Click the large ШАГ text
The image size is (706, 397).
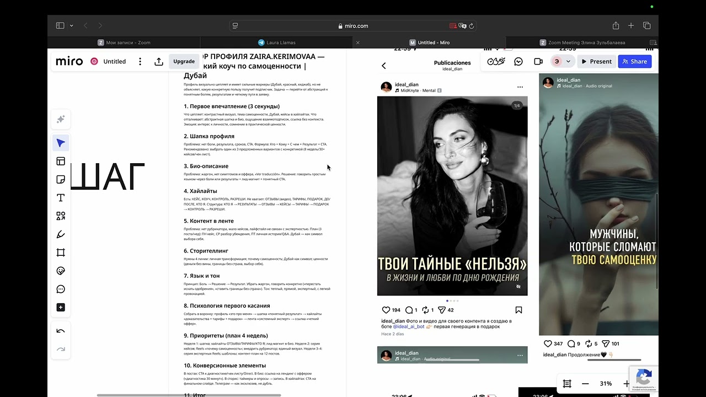coord(106,178)
